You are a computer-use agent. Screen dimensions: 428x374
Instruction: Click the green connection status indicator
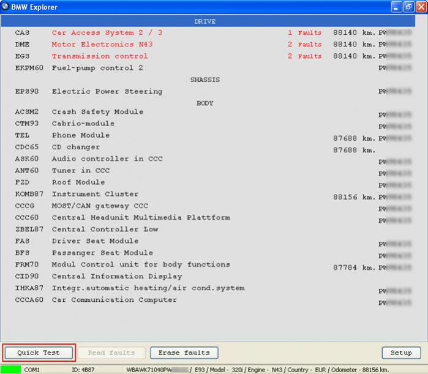10,370
